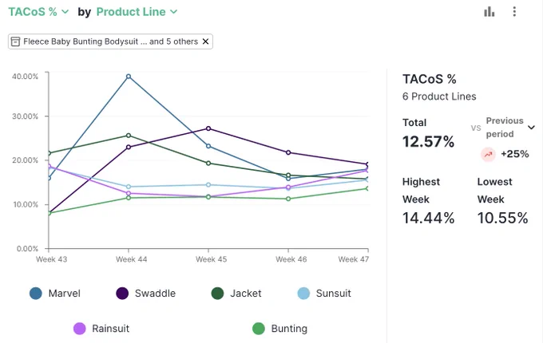Toggle the Rainsuit legend color dot
This screenshot has width=543, height=343.
tap(79, 329)
